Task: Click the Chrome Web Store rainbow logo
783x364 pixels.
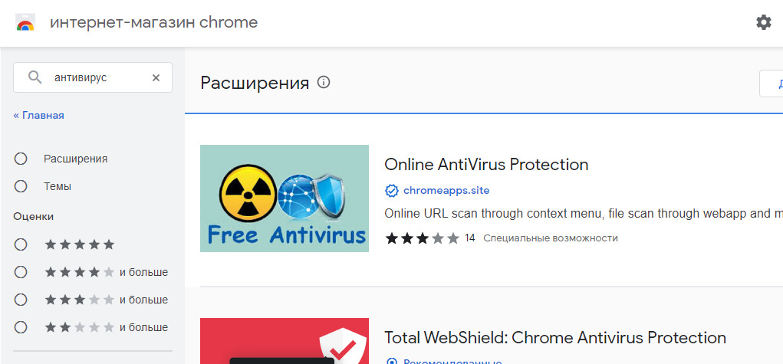Action: click(25, 22)
